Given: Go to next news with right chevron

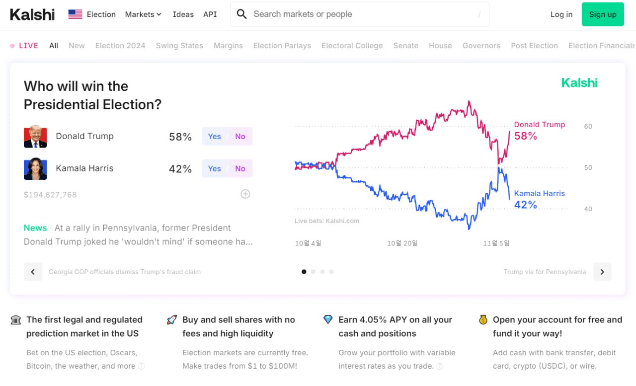Looking at the screenshot, I should 602,272.
